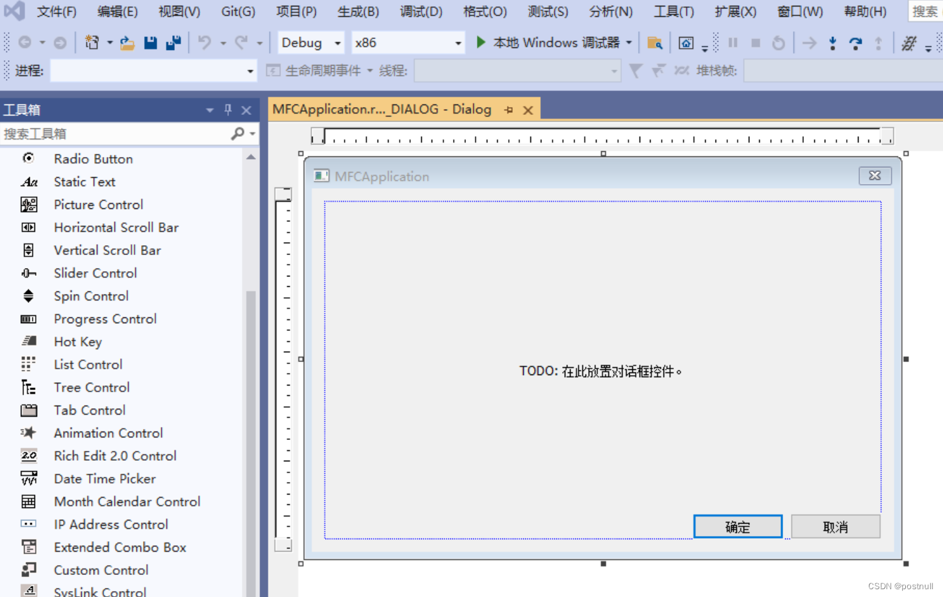Viewport: 943px width, 597px height.
Task: Select the Tab Control icon
Action: pyautogui.click(x=29, y=410)
